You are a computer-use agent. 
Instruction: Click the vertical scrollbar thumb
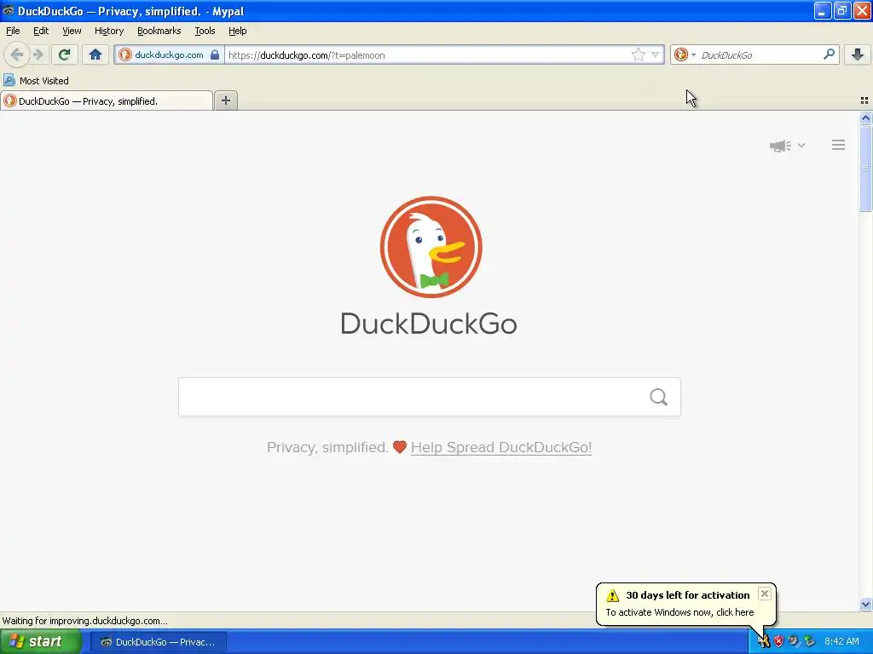(x=865, y=169)
